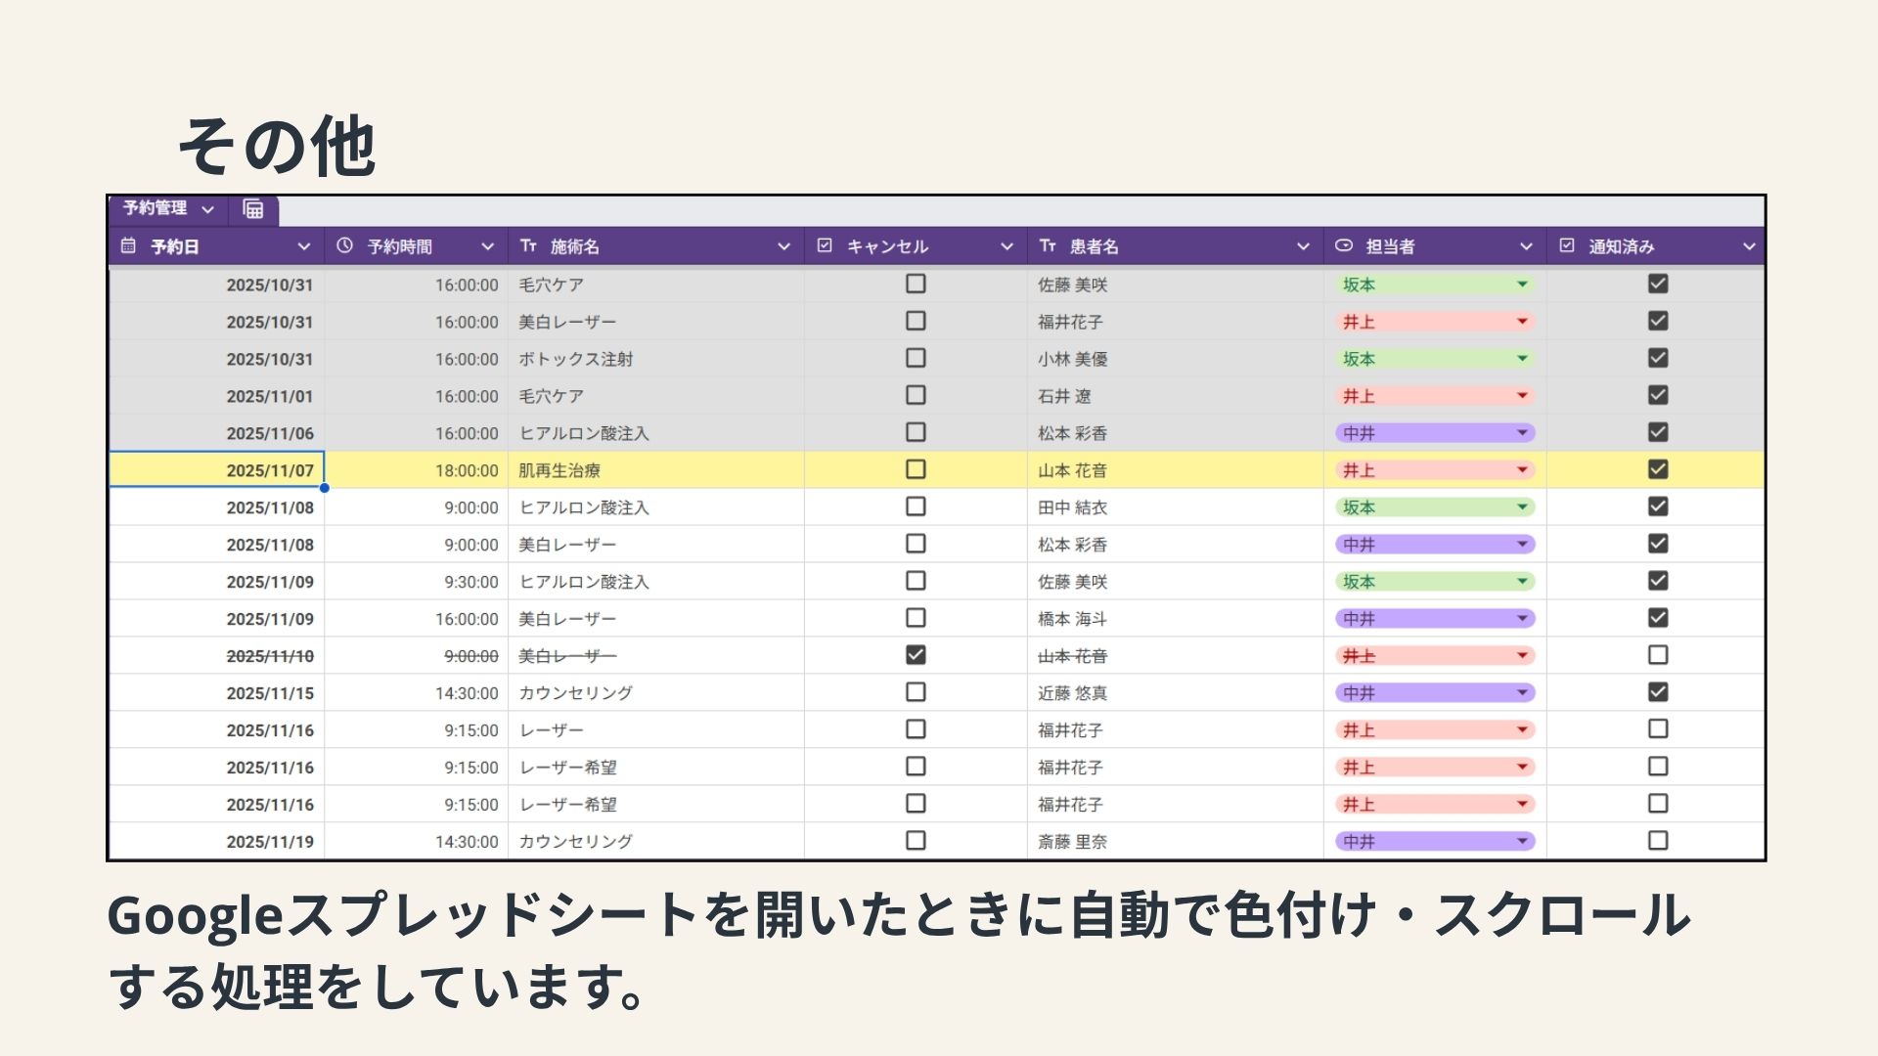Click the checkbox type icon beside 通知済み
Image resolution: width=1878 pixels, height=1056 pixels.
pyautogui.click(x=1567, y=245)
